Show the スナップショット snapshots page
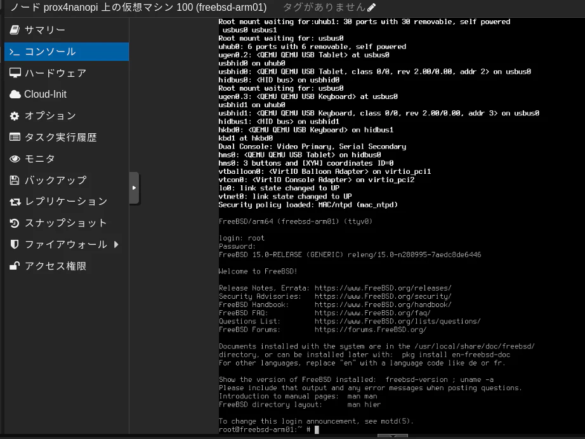 pyautogui.click(x=67, y=223)
